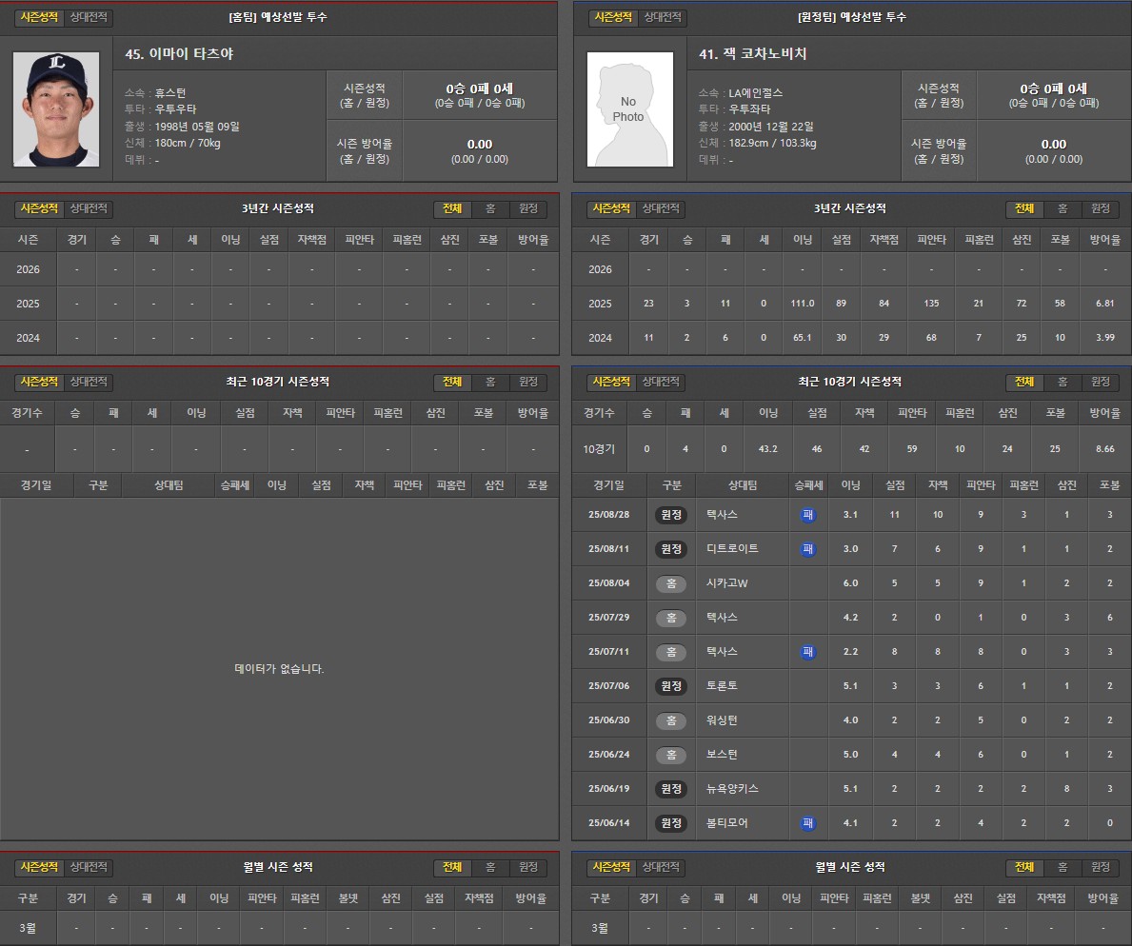This screenshot has width=1132, height=946.
Task: Click the 원정 badge in the 뉴욕양키스 row
Action: click(670, 789)
